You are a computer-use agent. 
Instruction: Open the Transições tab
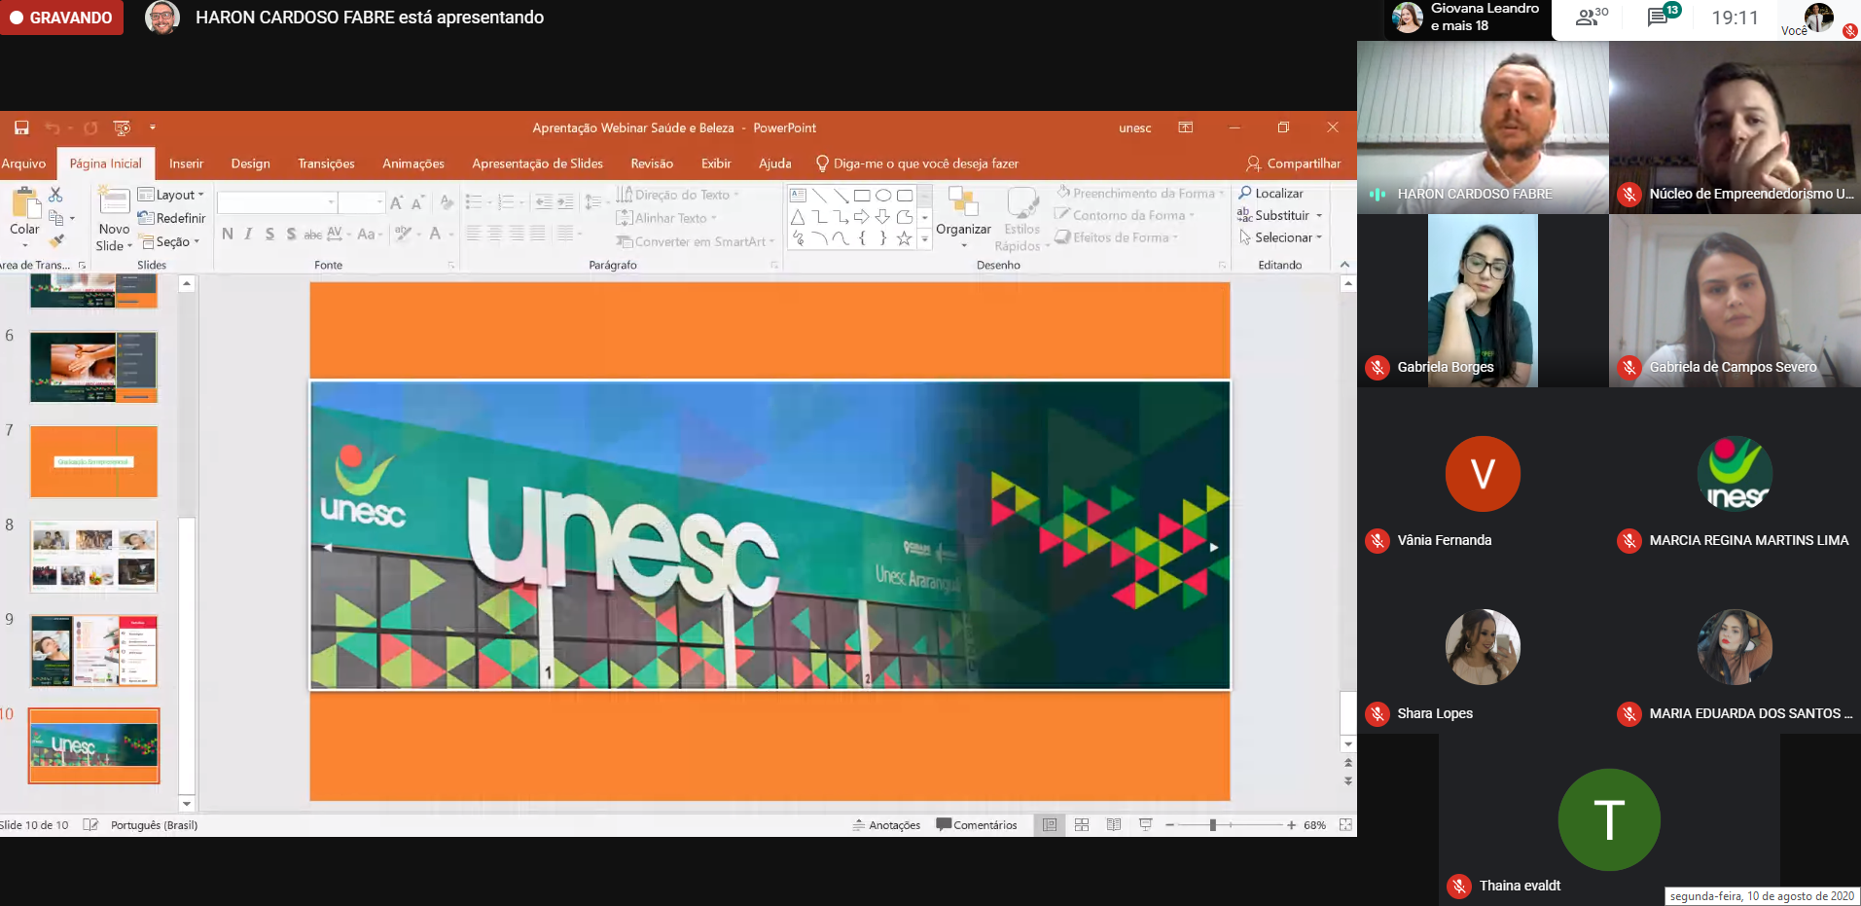(326, 163)
